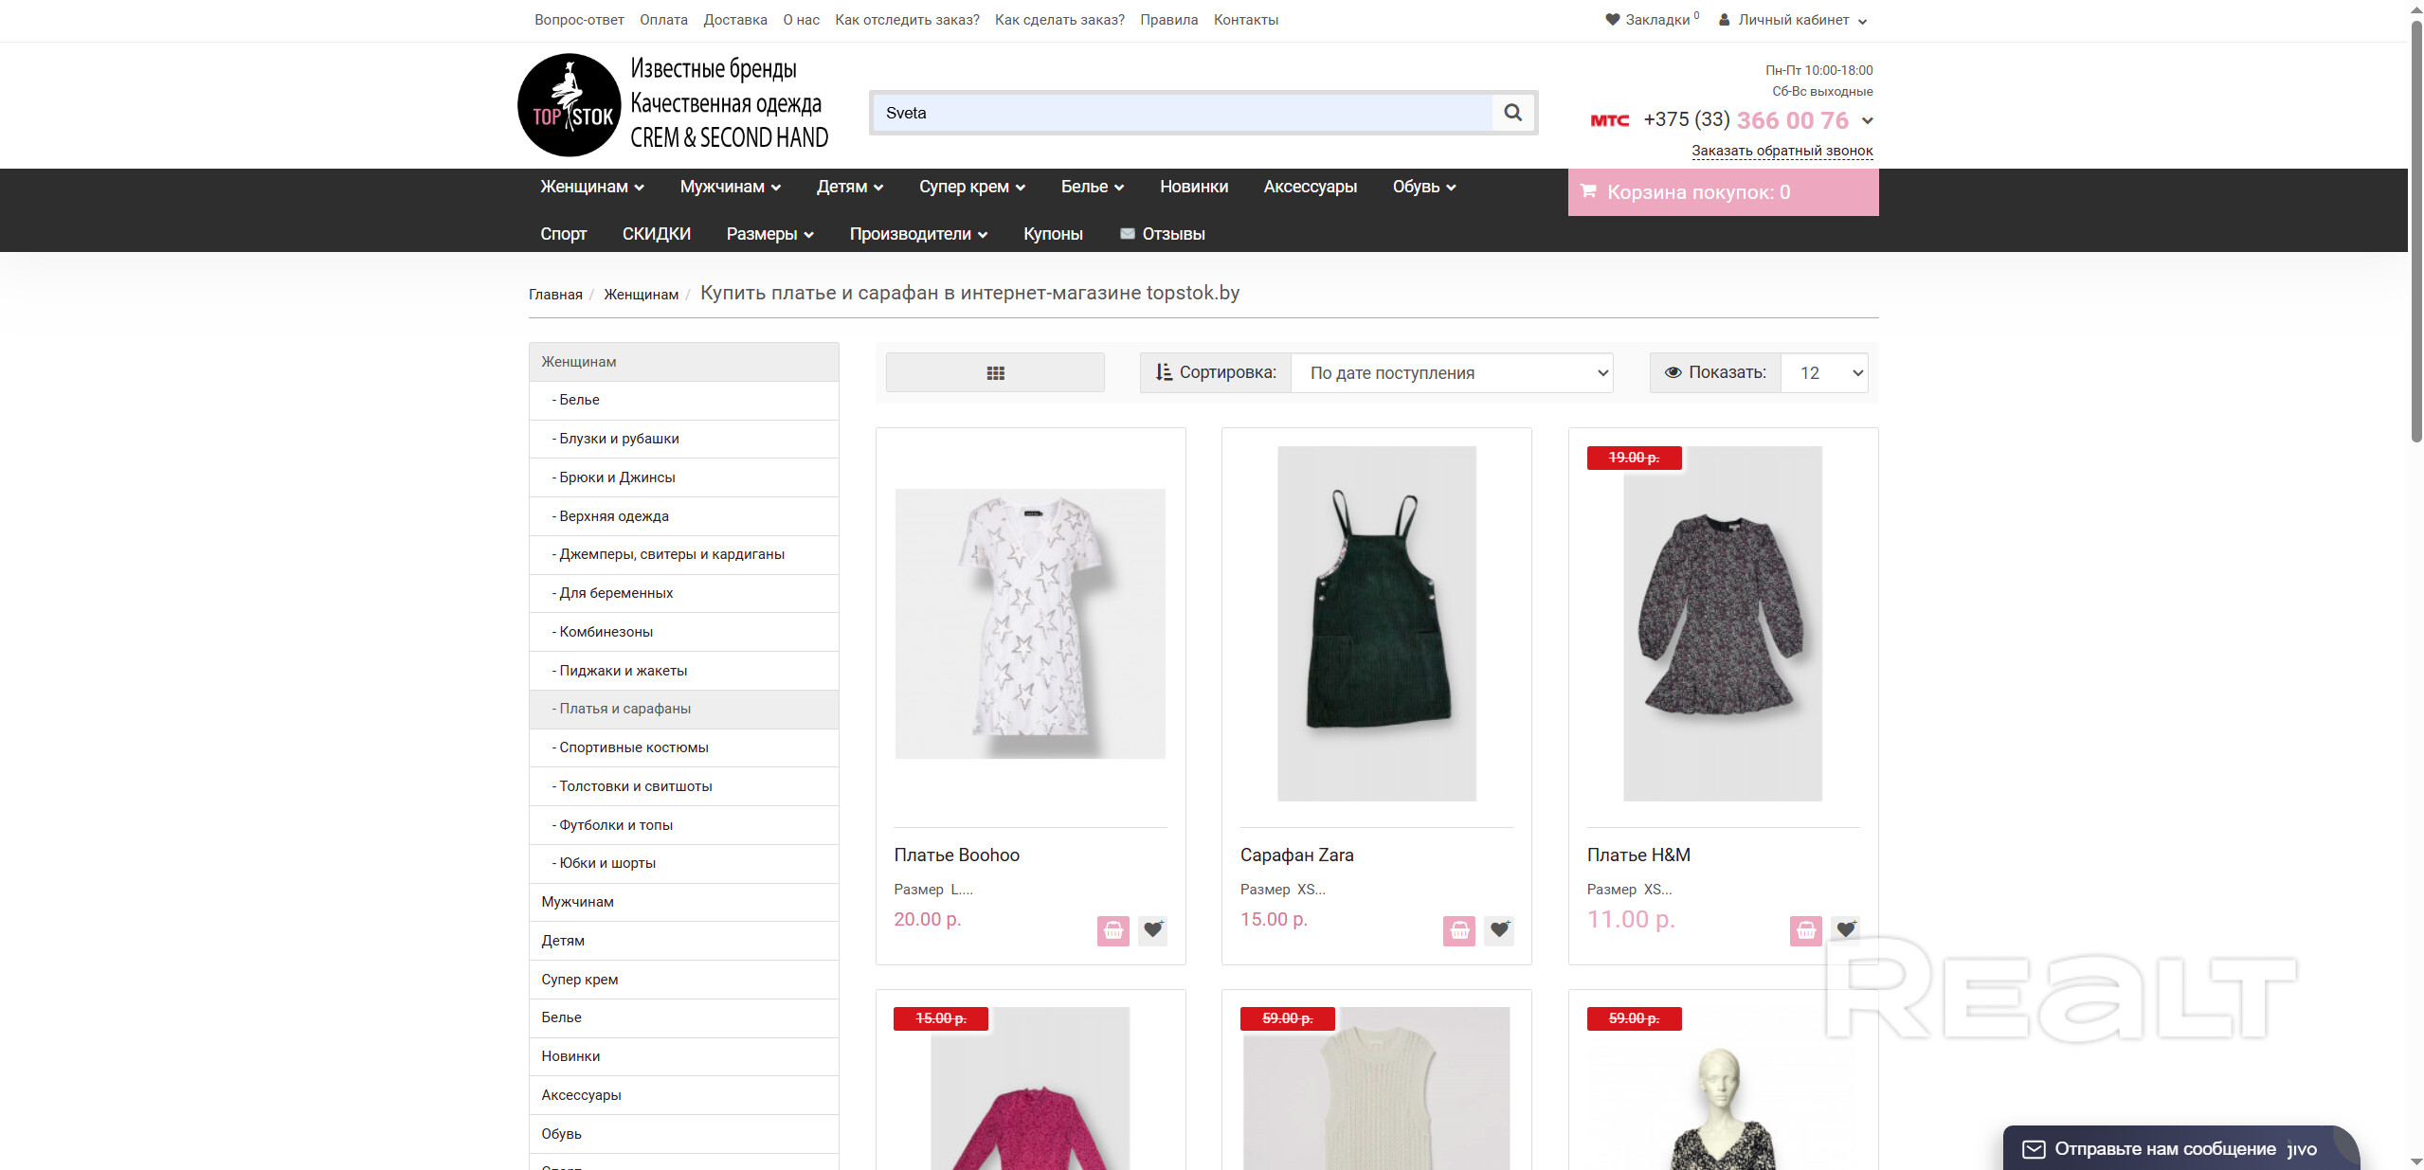Open Сортировка dropdown По дате поступления
The height and width of the screenshot is (1170, 2424).
[1451, 373]
